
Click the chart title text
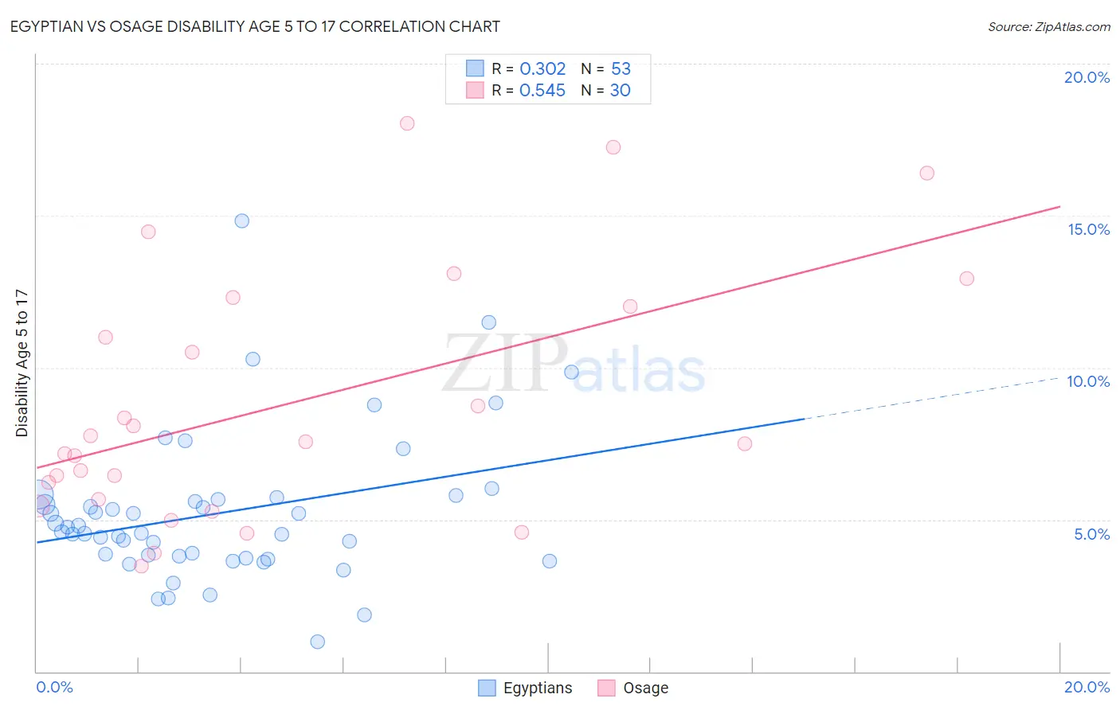(x=255, y=26)
